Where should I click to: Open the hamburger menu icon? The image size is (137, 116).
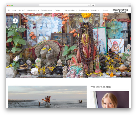[x=9, y=10]
